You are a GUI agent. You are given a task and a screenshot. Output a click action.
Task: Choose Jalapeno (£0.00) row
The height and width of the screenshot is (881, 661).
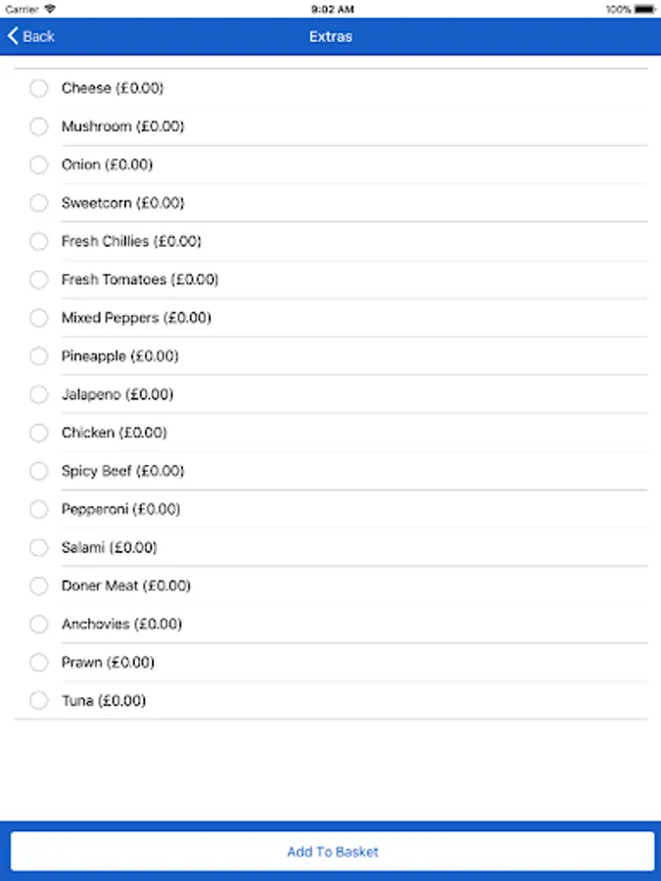point(331,394)
